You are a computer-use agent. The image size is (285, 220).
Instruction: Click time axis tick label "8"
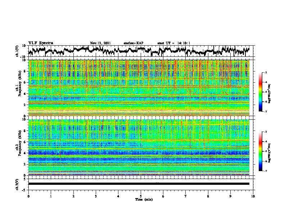click(208, 196)
